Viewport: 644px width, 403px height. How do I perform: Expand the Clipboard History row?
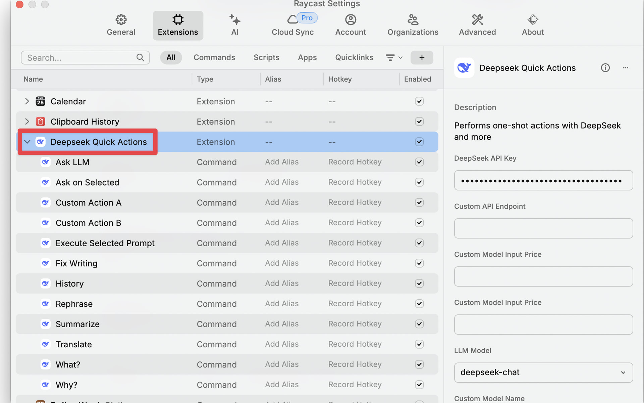pyautogui.click(x=27, y=121)
